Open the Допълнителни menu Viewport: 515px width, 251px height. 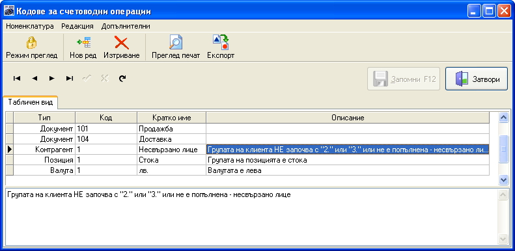tap(126, 26)
